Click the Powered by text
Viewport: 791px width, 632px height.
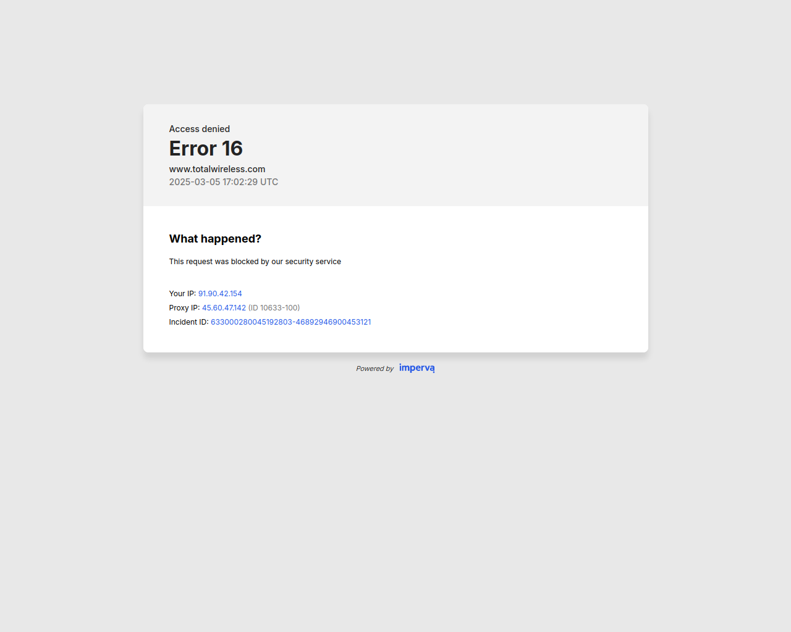coord(374,368)
